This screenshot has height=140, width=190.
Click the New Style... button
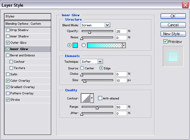pyautogui.click(x=173, y=34)
